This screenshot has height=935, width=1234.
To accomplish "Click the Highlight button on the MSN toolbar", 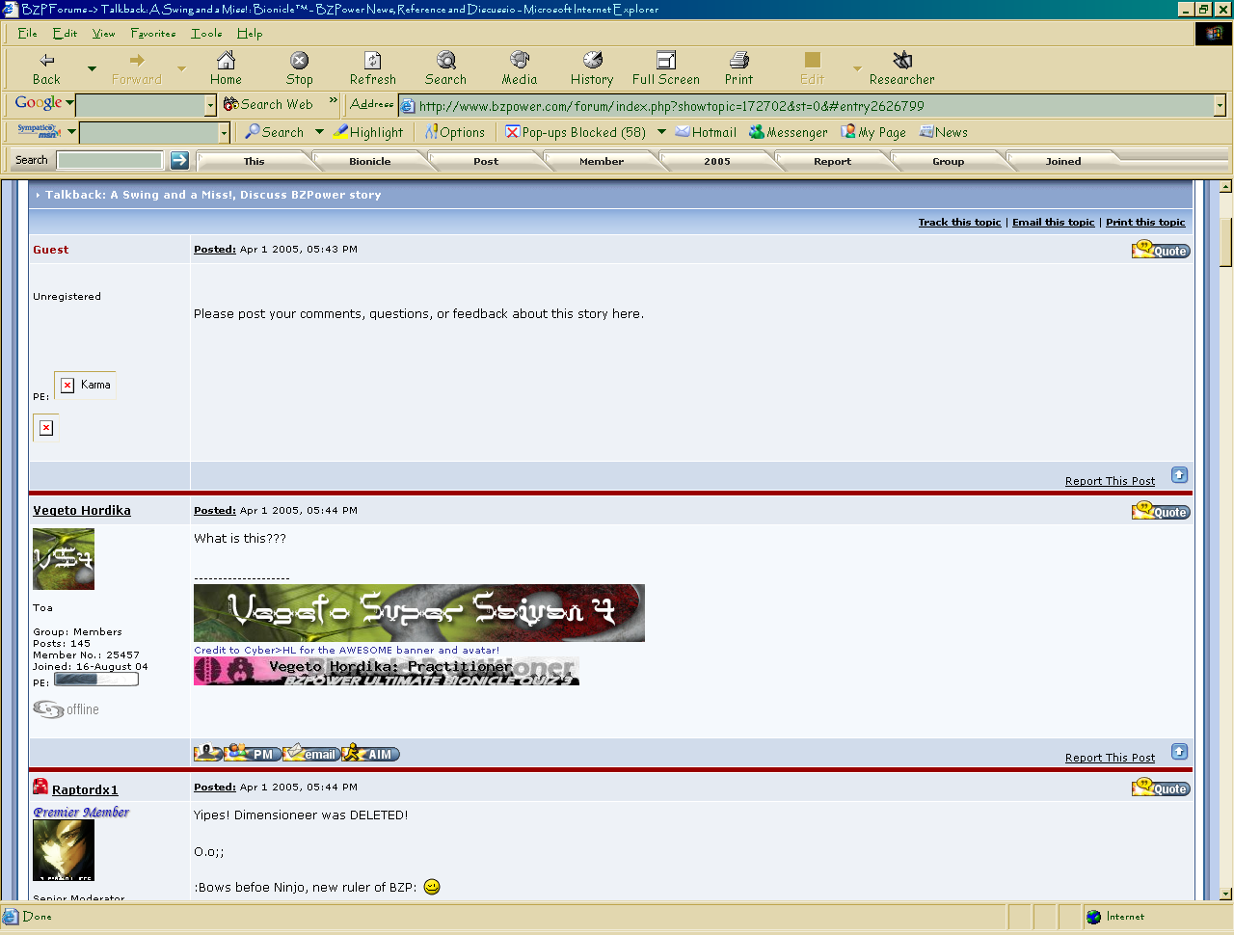I will coord(369,132).
